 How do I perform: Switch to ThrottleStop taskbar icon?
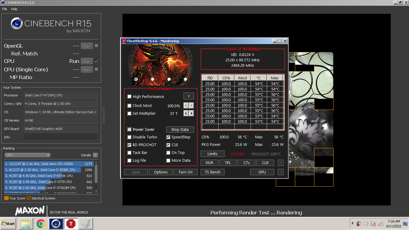tap(71, 224)
